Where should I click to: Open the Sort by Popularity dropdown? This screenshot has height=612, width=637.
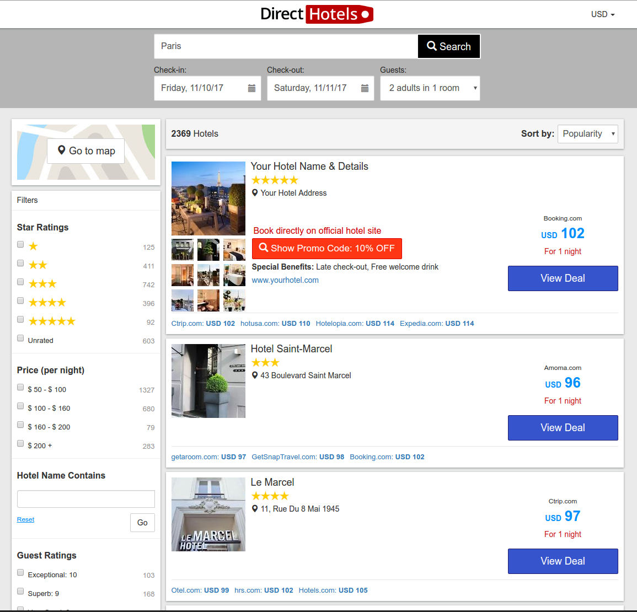point(588,133)
